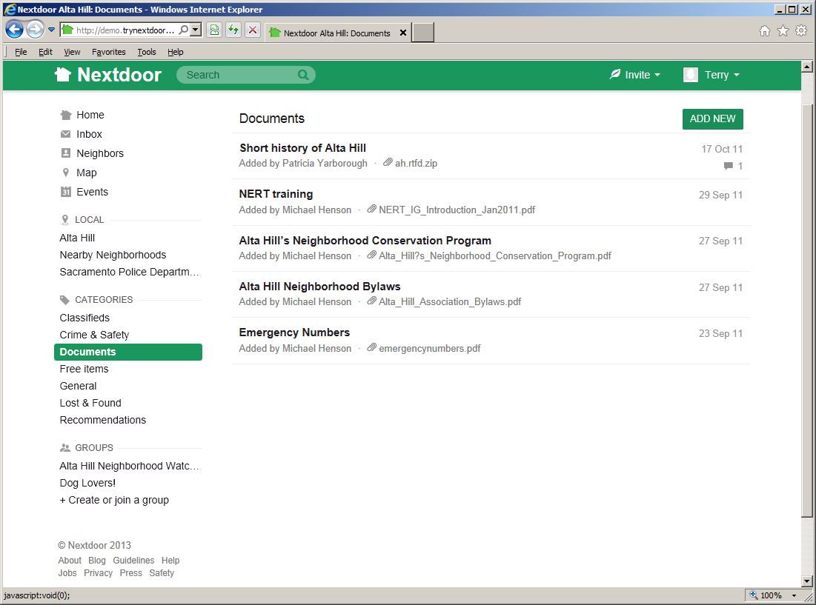
Task: Click the Nextdoor house logo
Action: click(62, 74)
